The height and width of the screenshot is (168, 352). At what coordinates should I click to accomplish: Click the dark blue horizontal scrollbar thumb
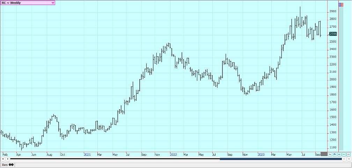click(x=281, y=159)
